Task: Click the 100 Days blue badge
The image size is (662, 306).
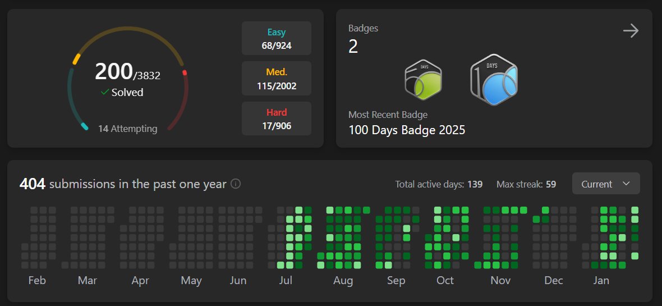Action: (x=494, y=80)
